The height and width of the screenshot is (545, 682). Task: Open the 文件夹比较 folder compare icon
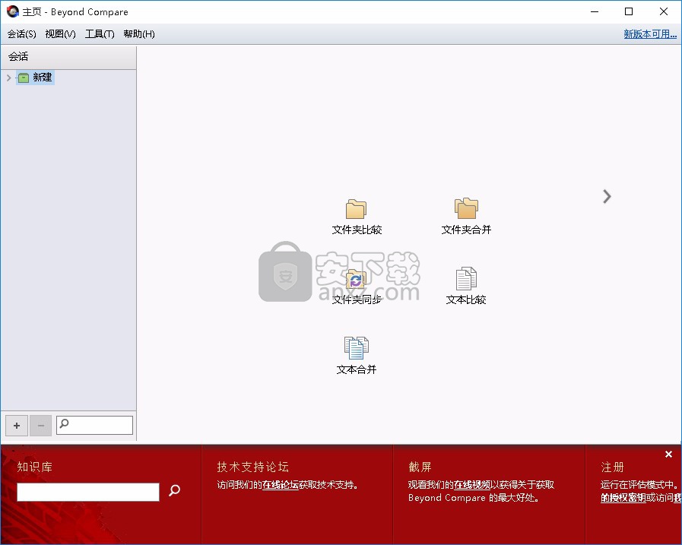[357, 209]
